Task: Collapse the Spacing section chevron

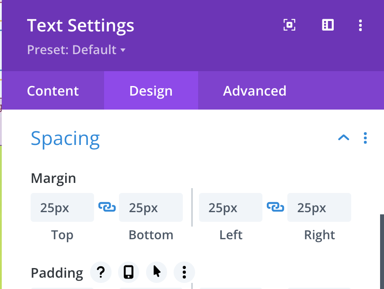Action: pos(344,138)
